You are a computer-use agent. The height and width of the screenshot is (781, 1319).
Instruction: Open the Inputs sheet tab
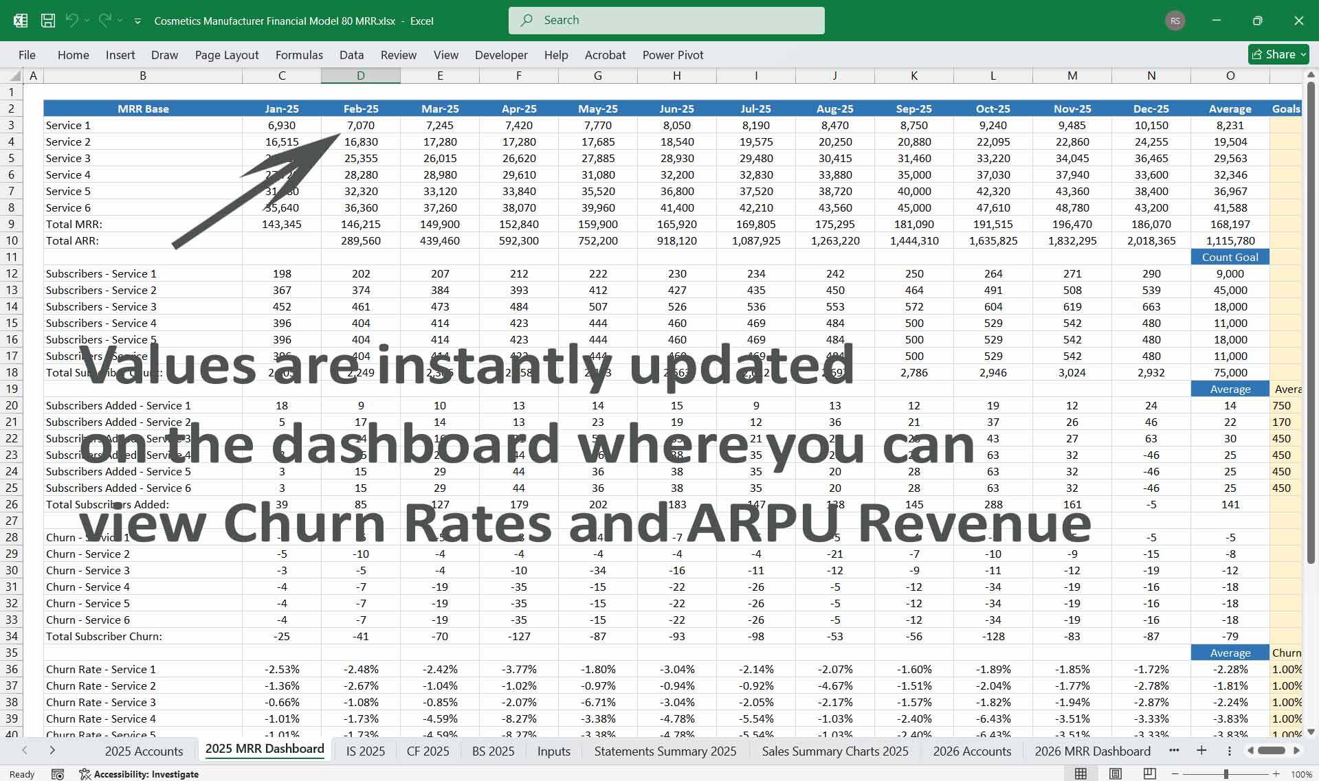coord(553,751)
